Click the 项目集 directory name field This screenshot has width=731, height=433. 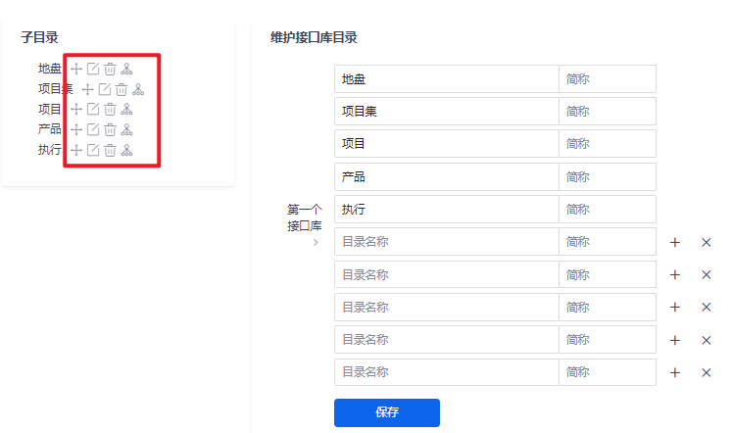[x=446, y=112]
